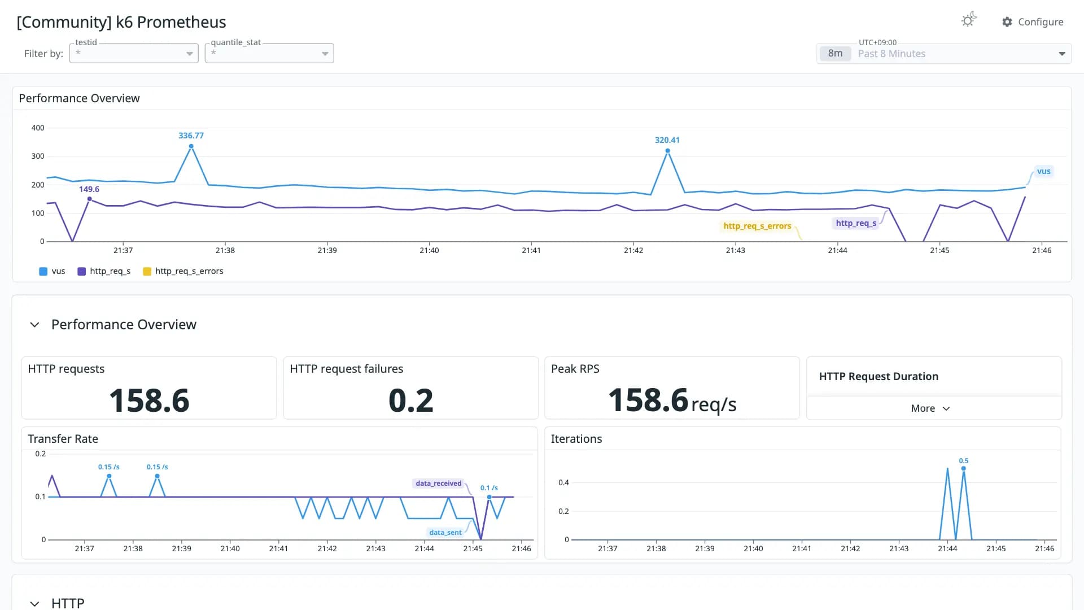Click the Transfer Rate panel title
This screenshot has width=1084, height=610.
tap(63, 439)
